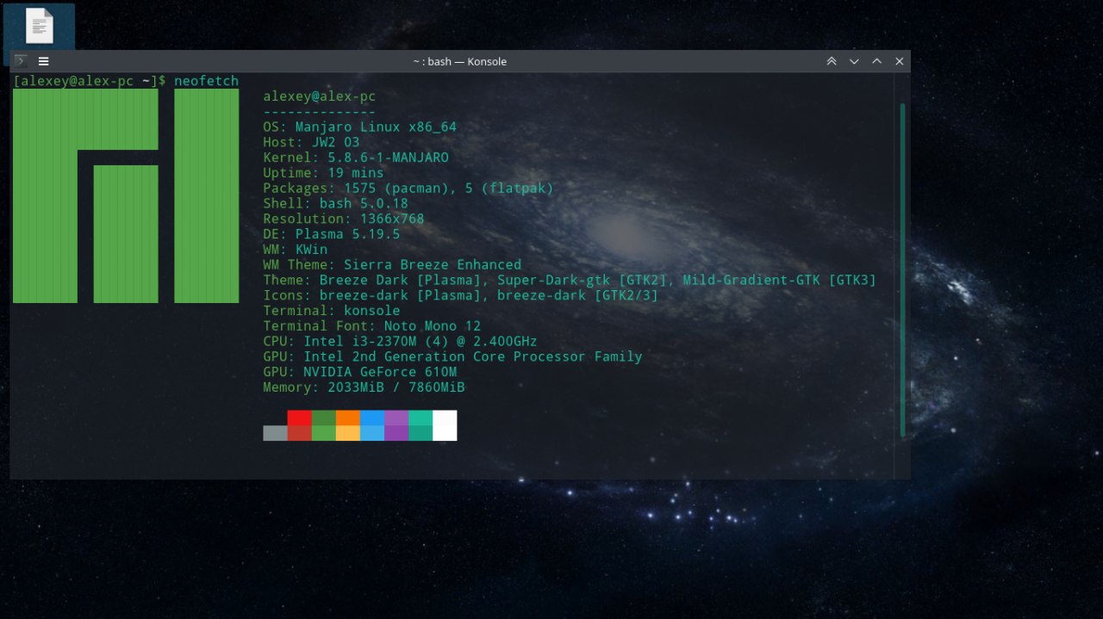1103x619 pixels.
Task: Click the white block in the neofetch palette
Action: 445,425
